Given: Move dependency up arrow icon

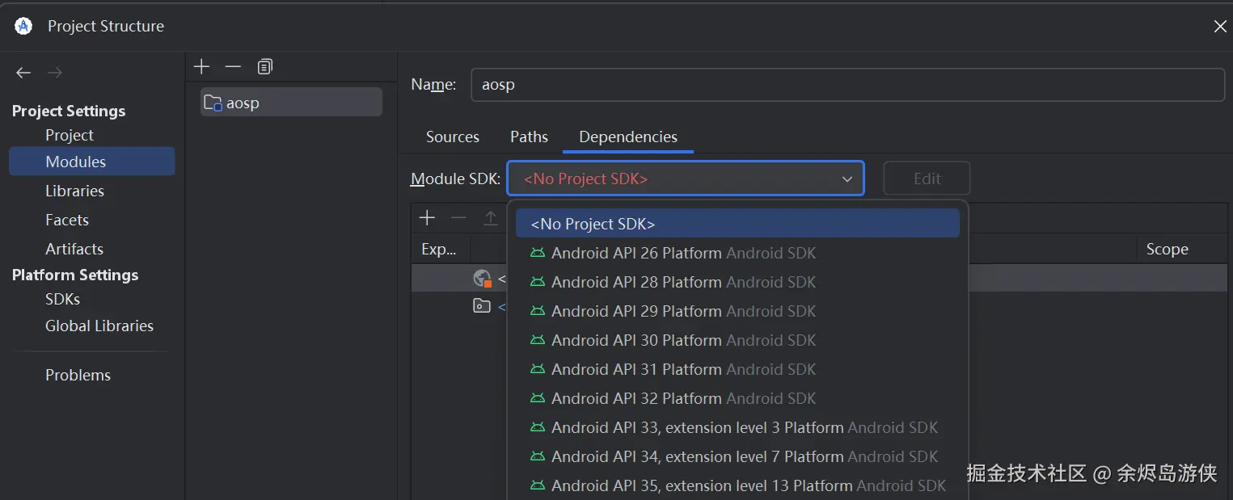Looking at the screenshot, I should [490, 217].
